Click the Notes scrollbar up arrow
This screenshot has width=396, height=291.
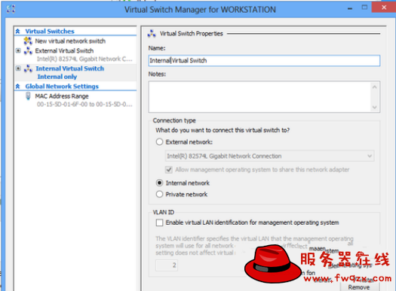[x=375, y=87]
